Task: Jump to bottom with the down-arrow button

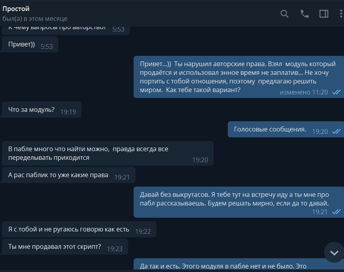Action: 334,252
